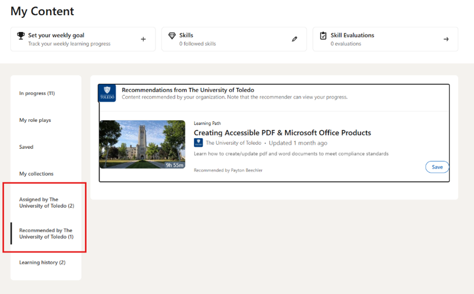The height and width of the screenshot is (294, 474).
Task: Click 'Content recommended by your organization' note
Action: [235, 97]
